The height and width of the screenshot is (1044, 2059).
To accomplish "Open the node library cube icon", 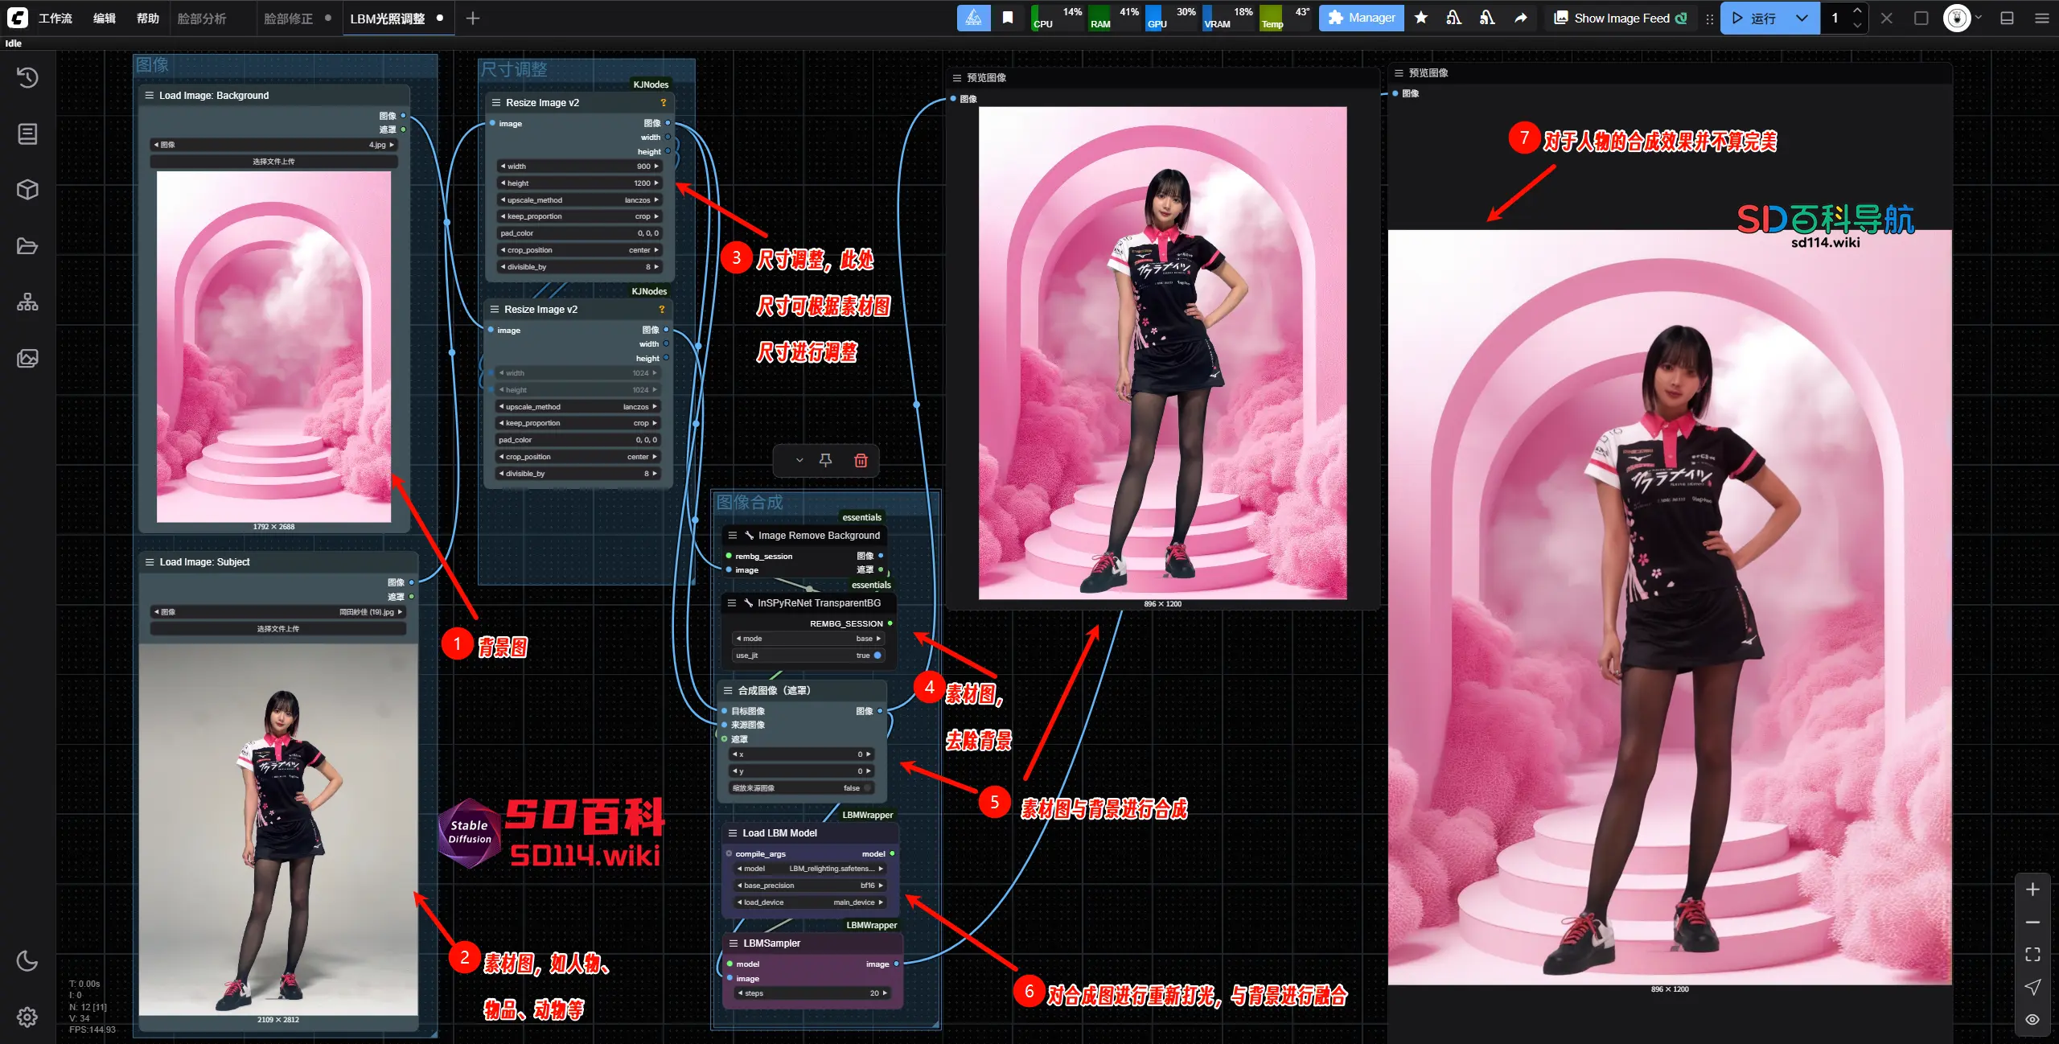I will (x=27, y=190).
